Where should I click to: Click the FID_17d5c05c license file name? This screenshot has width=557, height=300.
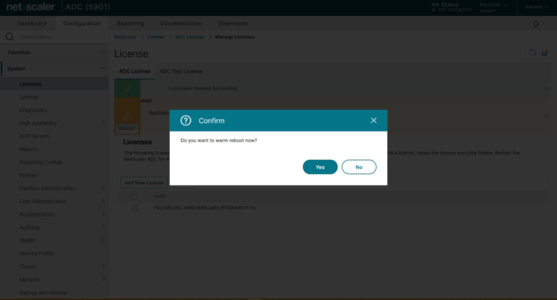(x=205, y=207)
